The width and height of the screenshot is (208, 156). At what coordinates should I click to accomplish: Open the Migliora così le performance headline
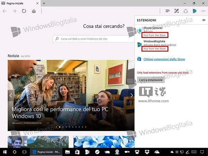click(60, 113)
